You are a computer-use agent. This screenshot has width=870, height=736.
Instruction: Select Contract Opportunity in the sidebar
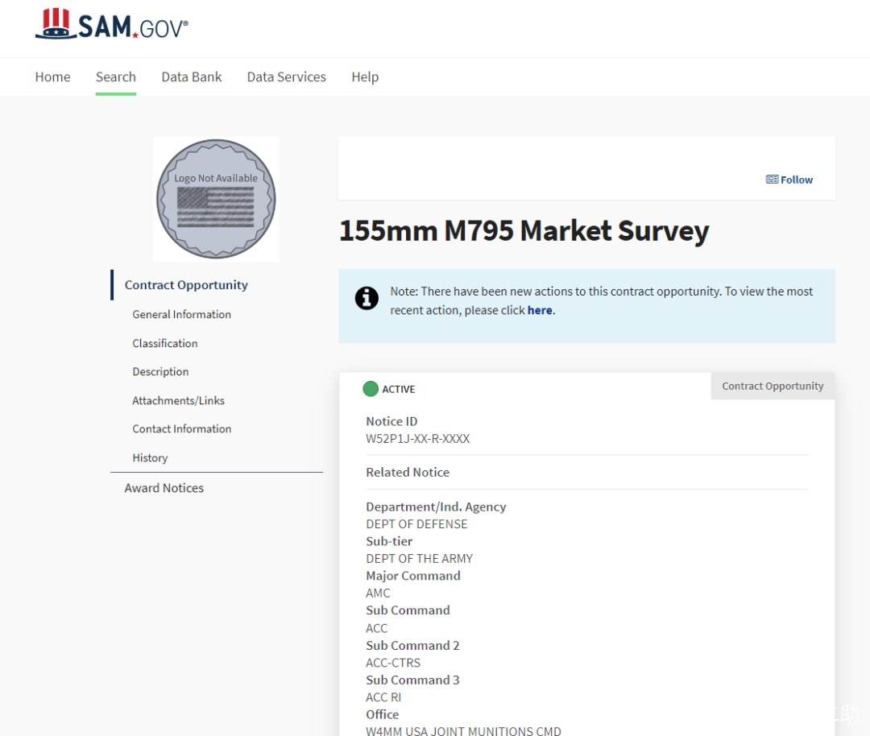tap(186, 285)
